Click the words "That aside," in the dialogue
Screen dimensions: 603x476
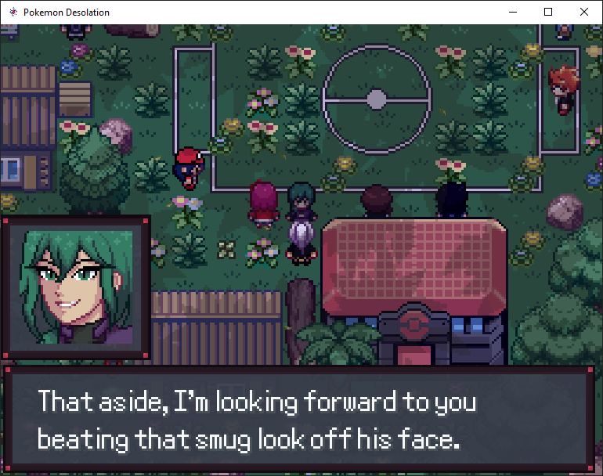click(x=103, y=402)
